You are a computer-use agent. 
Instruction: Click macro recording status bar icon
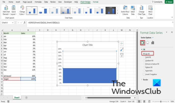pyautogui.click(x=8, y=102)
